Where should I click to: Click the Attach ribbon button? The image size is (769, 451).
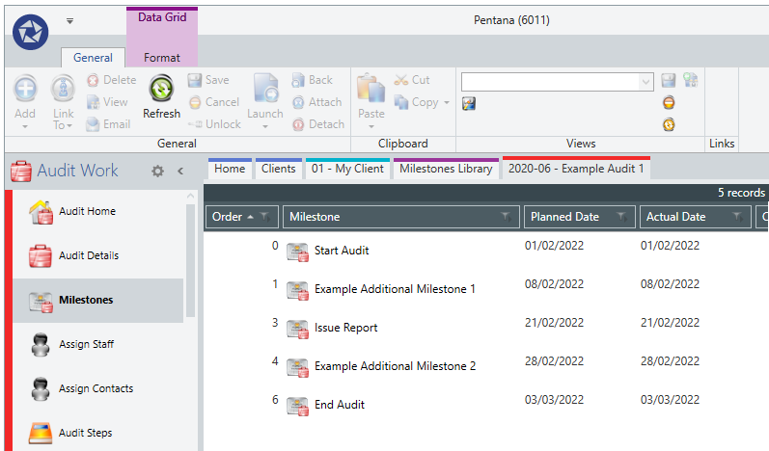pyautogui.click(x=316, y=102)
